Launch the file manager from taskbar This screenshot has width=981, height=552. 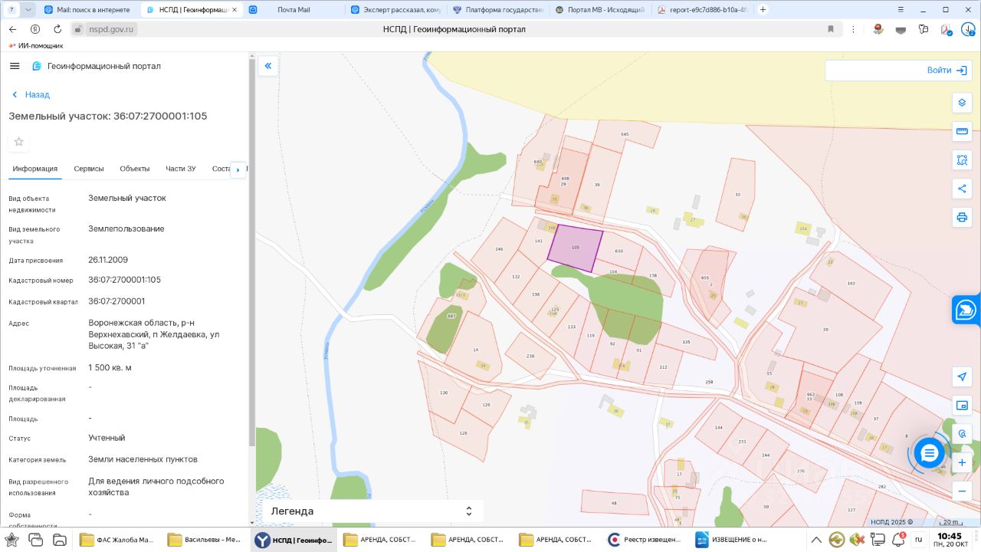point(59,540)
